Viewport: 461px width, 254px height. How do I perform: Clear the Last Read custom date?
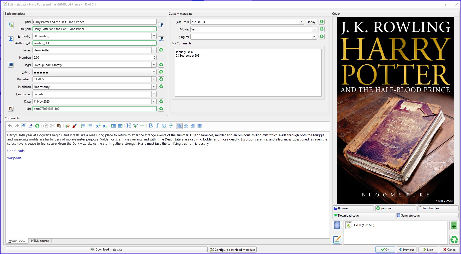[x=322, y=22]
